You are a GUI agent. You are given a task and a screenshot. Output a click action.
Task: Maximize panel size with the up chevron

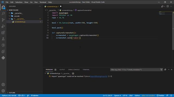tap(169, 70)
